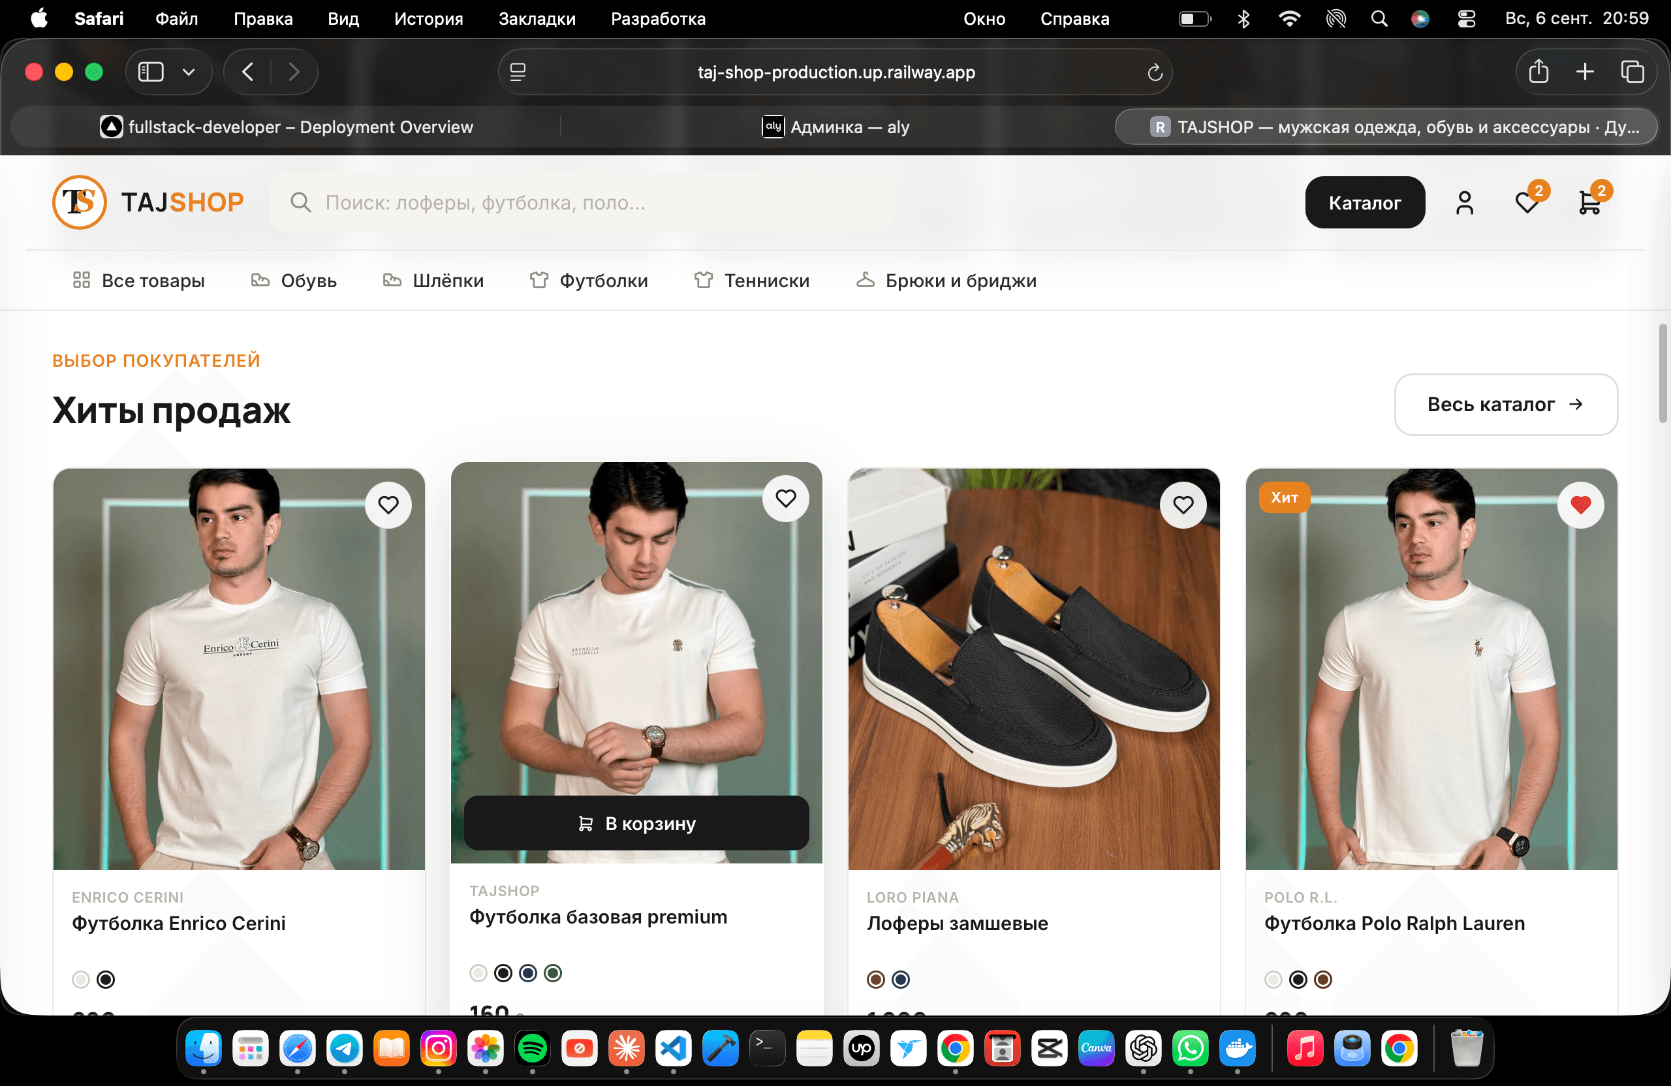Click the search magnifier icon in the shop search bar
Screen dimensions: 1671x1086
pyautogui.click(x=300, y=203)
